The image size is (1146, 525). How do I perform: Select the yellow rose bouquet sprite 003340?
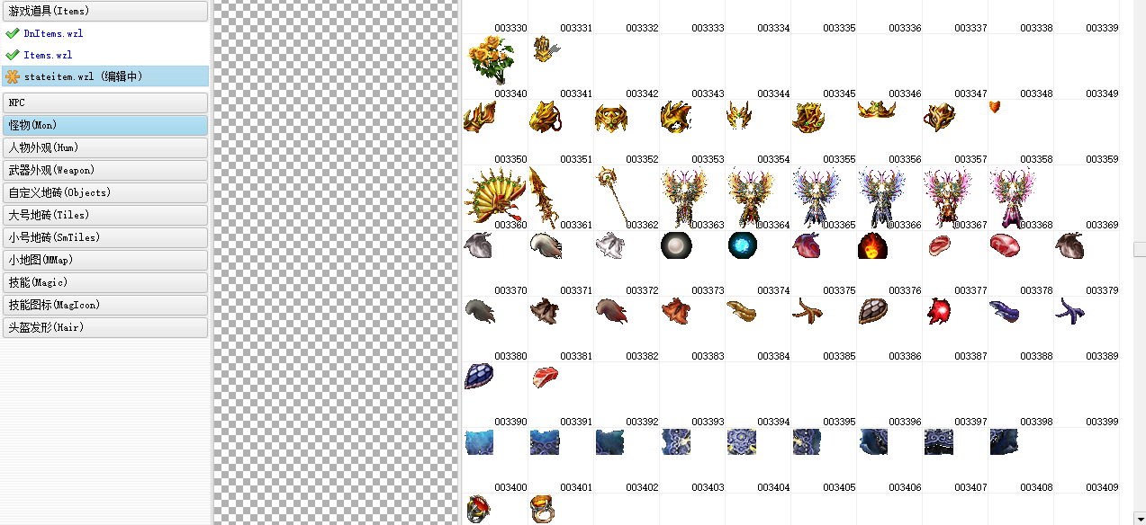click(491, 60)
